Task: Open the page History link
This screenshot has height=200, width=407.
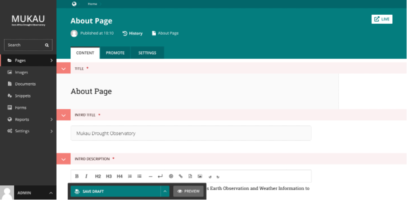Action: 133,33
